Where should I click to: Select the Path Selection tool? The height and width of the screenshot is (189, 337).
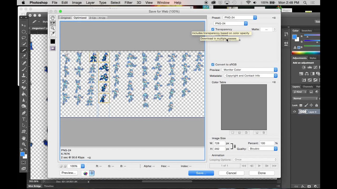click(24, 125)
